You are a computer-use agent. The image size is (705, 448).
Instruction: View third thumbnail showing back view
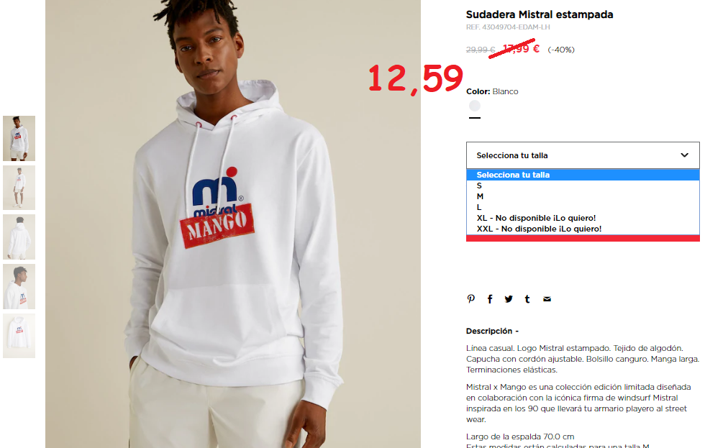[x=19, y=237]
